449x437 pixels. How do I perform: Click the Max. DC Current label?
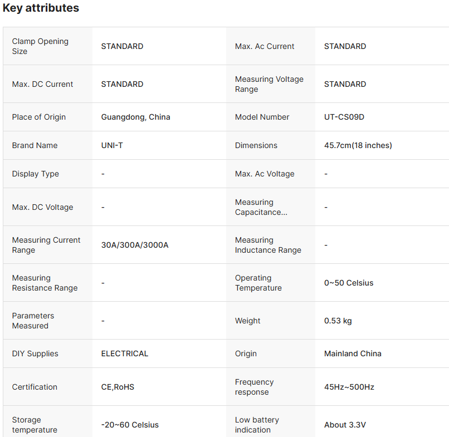42,84
